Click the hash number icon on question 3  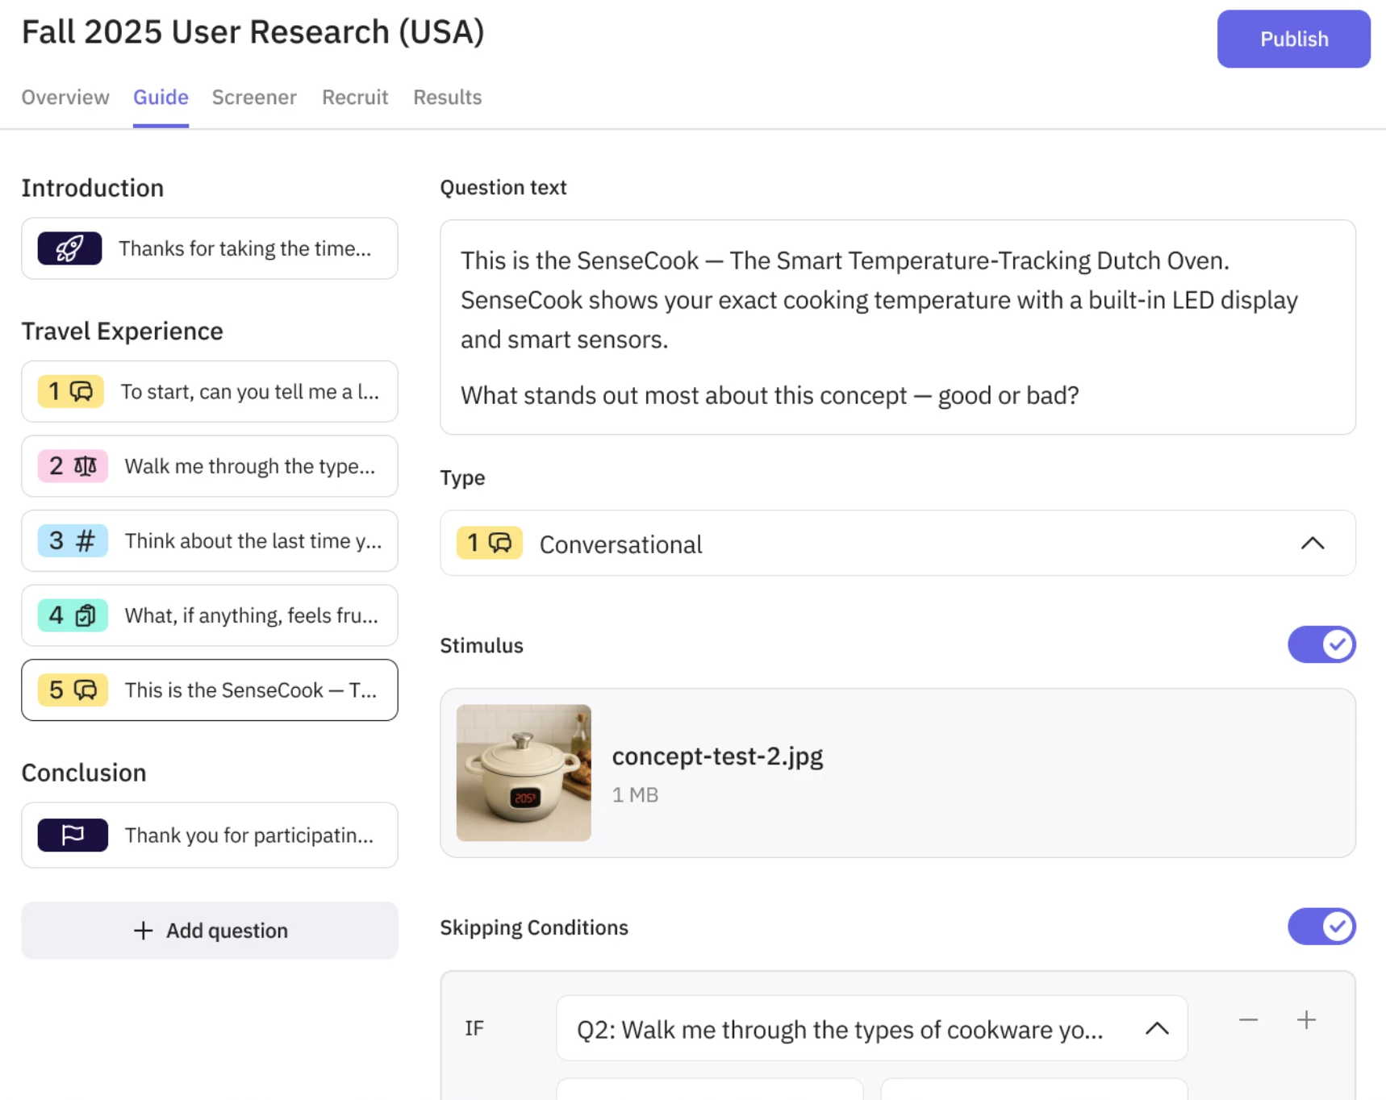click(x=85, y=541)
